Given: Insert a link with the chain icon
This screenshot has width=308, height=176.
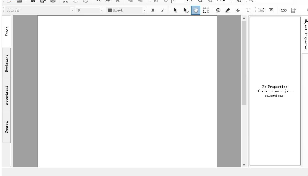Looking at the screenshot, I should pos(283,10).
